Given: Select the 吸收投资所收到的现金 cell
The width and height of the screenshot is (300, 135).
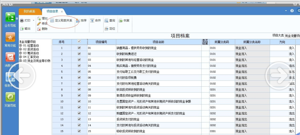Looking at the screenshot, I should pos(158,131).
